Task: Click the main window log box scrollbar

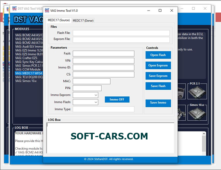Action: pyautogui.click(x=204, y=144)
